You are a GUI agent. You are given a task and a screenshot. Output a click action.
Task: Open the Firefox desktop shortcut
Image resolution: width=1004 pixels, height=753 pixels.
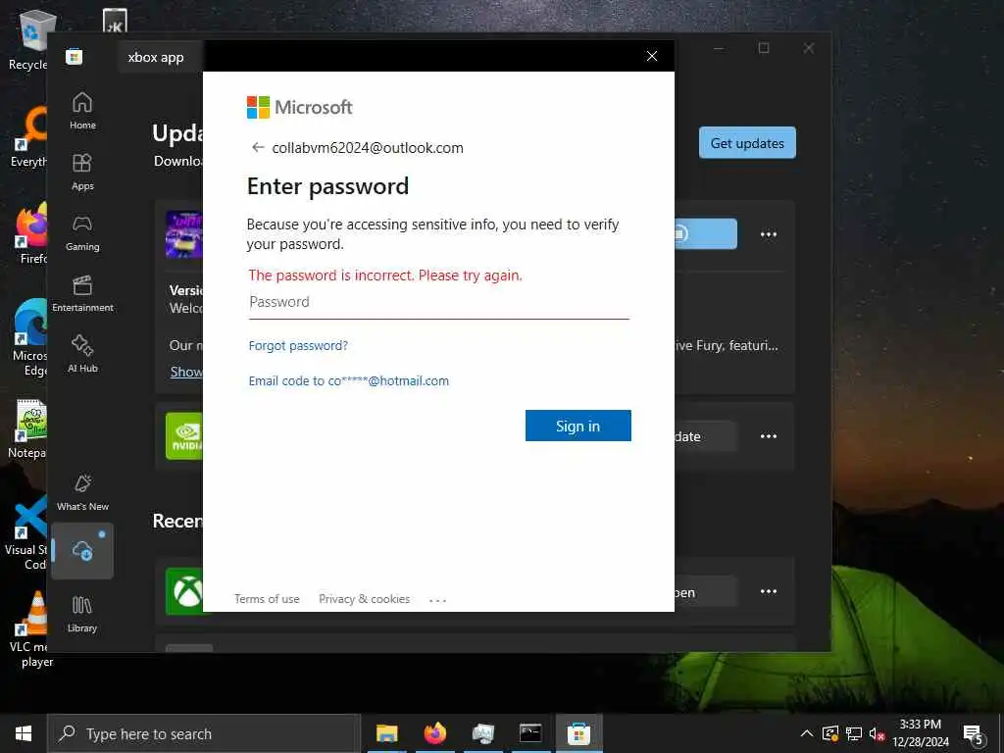[31, 233]
